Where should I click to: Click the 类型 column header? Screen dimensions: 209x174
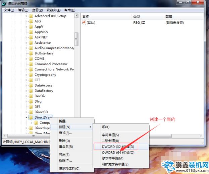coord(148,16)
